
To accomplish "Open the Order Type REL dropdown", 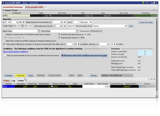I will [16, 26].
